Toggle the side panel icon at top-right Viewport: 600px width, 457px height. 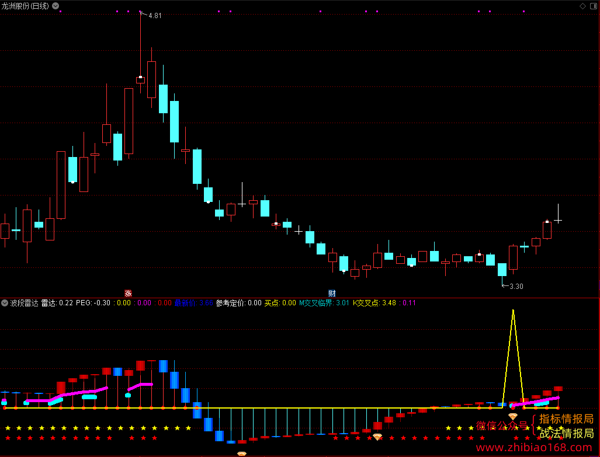(594, 6)
